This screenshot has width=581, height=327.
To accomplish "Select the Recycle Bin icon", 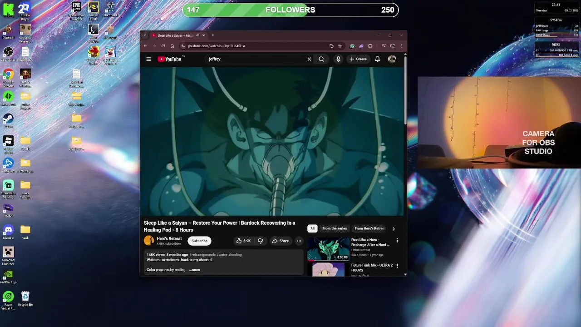I will tap(25, 299).
